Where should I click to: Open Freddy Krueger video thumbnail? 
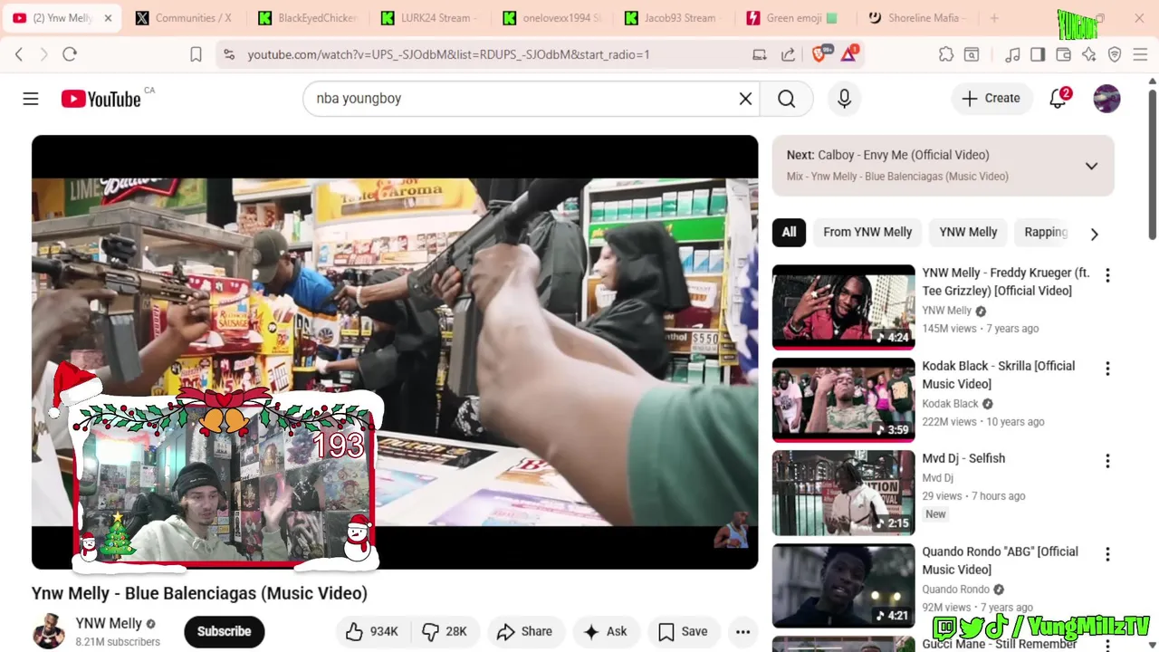coord(843,307)
